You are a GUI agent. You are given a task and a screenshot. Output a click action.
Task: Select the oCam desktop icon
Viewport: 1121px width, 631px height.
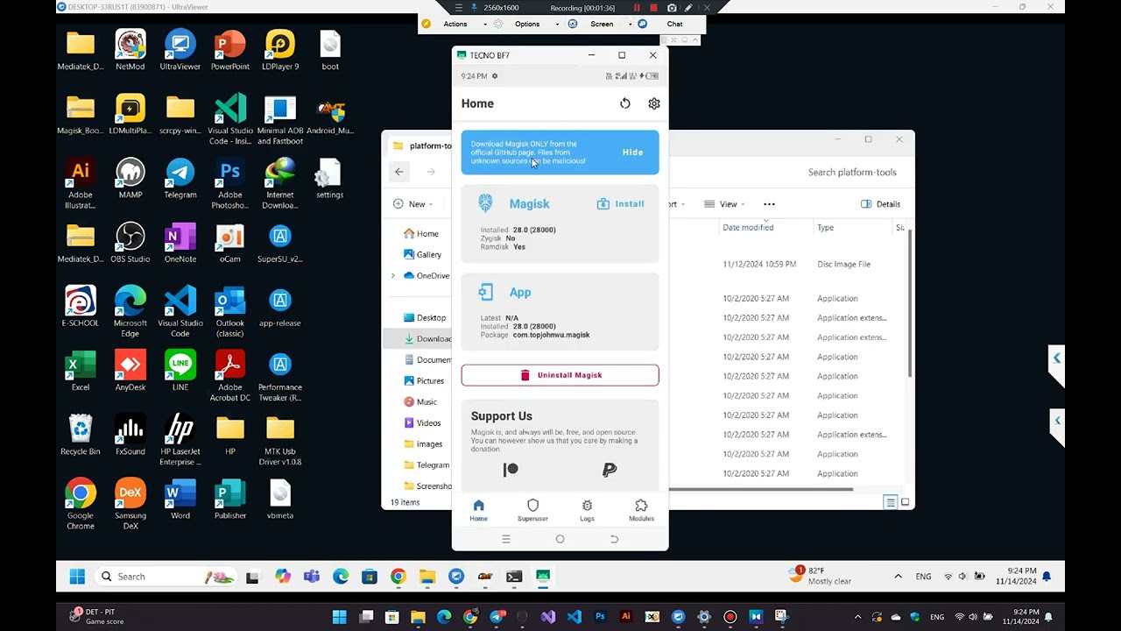click(230, 243)
